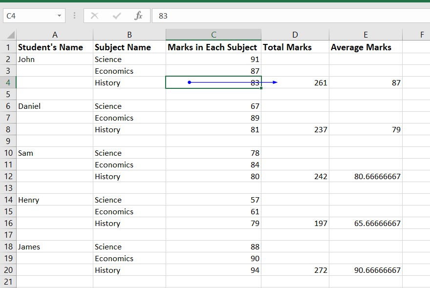Open the Insert Function fx dialog
Screen dimensions: 430x288
(x=139, y=16)
